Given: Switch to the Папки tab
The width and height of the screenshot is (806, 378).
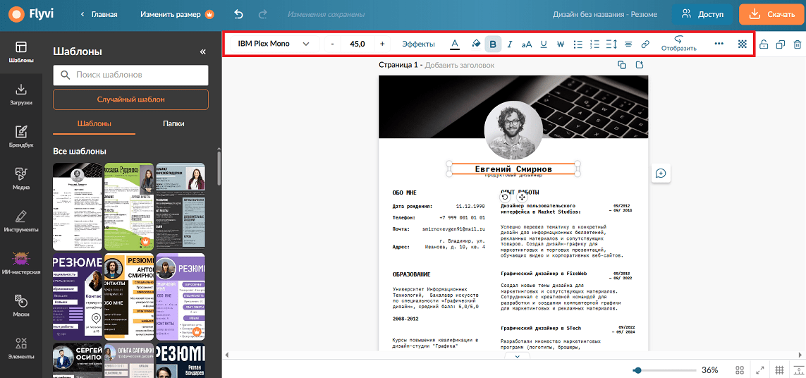Looking at the screenshot, I should [173, 123].
